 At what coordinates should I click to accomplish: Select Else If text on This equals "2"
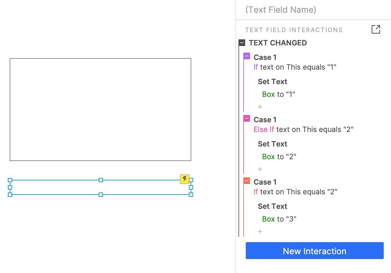[x=304, y=129]
